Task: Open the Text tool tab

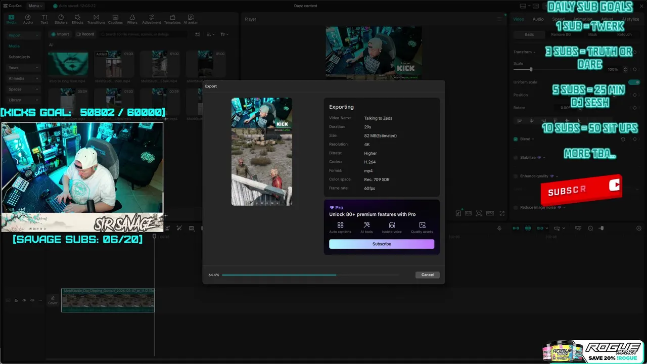Action: pos(44,19)
